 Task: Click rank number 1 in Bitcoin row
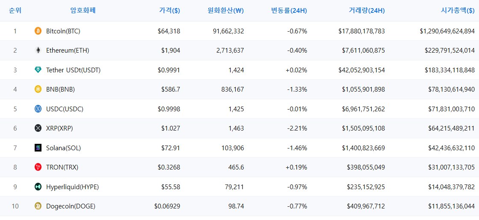(15, 31)
